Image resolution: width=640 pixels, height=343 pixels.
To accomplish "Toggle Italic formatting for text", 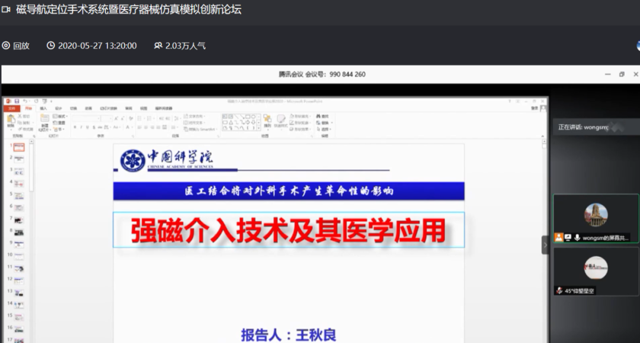I will (x=82, y=126).
